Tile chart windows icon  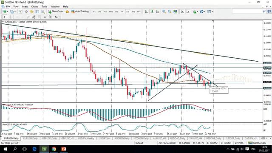click(x=175, y=11)
